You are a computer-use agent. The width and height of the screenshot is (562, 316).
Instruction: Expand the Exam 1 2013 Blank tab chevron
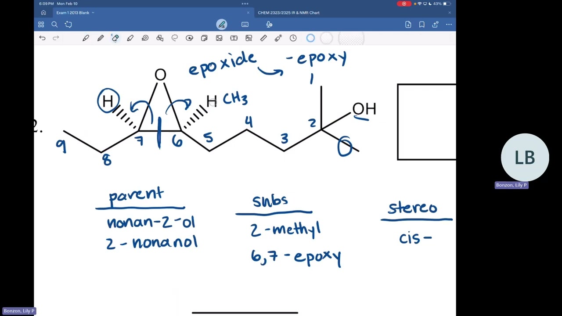[93, 13]
